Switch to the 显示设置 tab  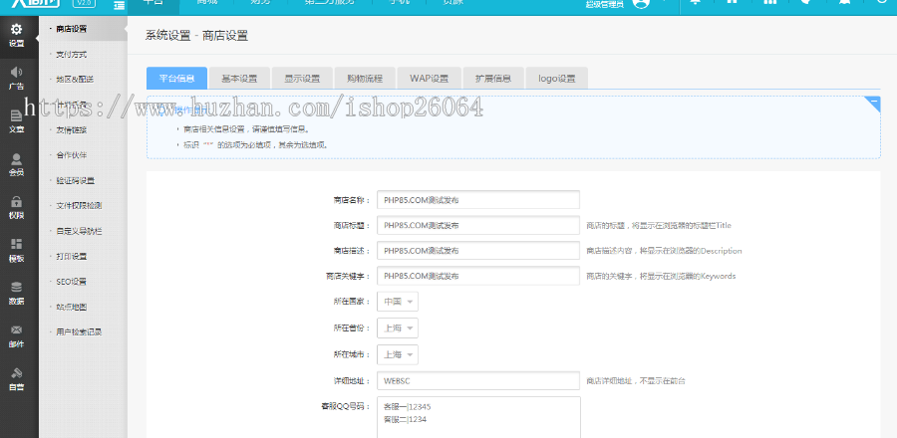point(302,79)
